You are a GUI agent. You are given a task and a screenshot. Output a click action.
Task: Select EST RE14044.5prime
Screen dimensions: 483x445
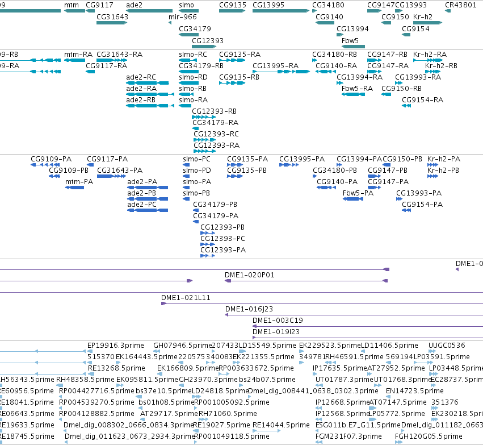click(266, 430)
